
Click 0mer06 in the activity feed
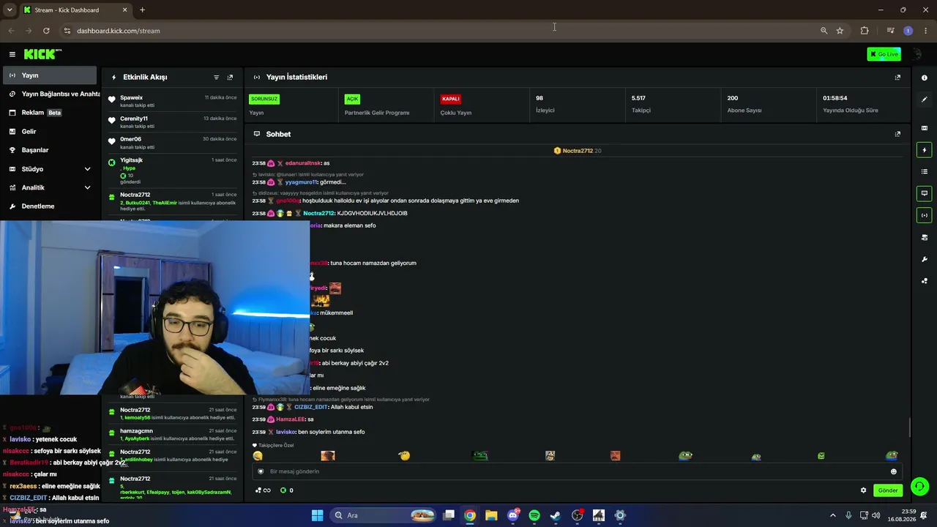[x=130, y=139]
